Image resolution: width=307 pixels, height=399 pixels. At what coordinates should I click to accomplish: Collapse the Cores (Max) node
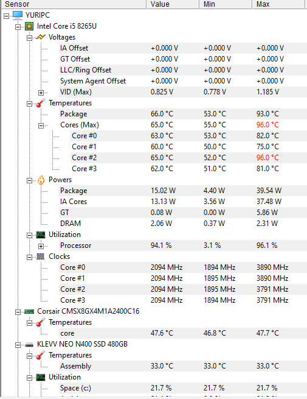pyautogui.click(x=41, y=125)
